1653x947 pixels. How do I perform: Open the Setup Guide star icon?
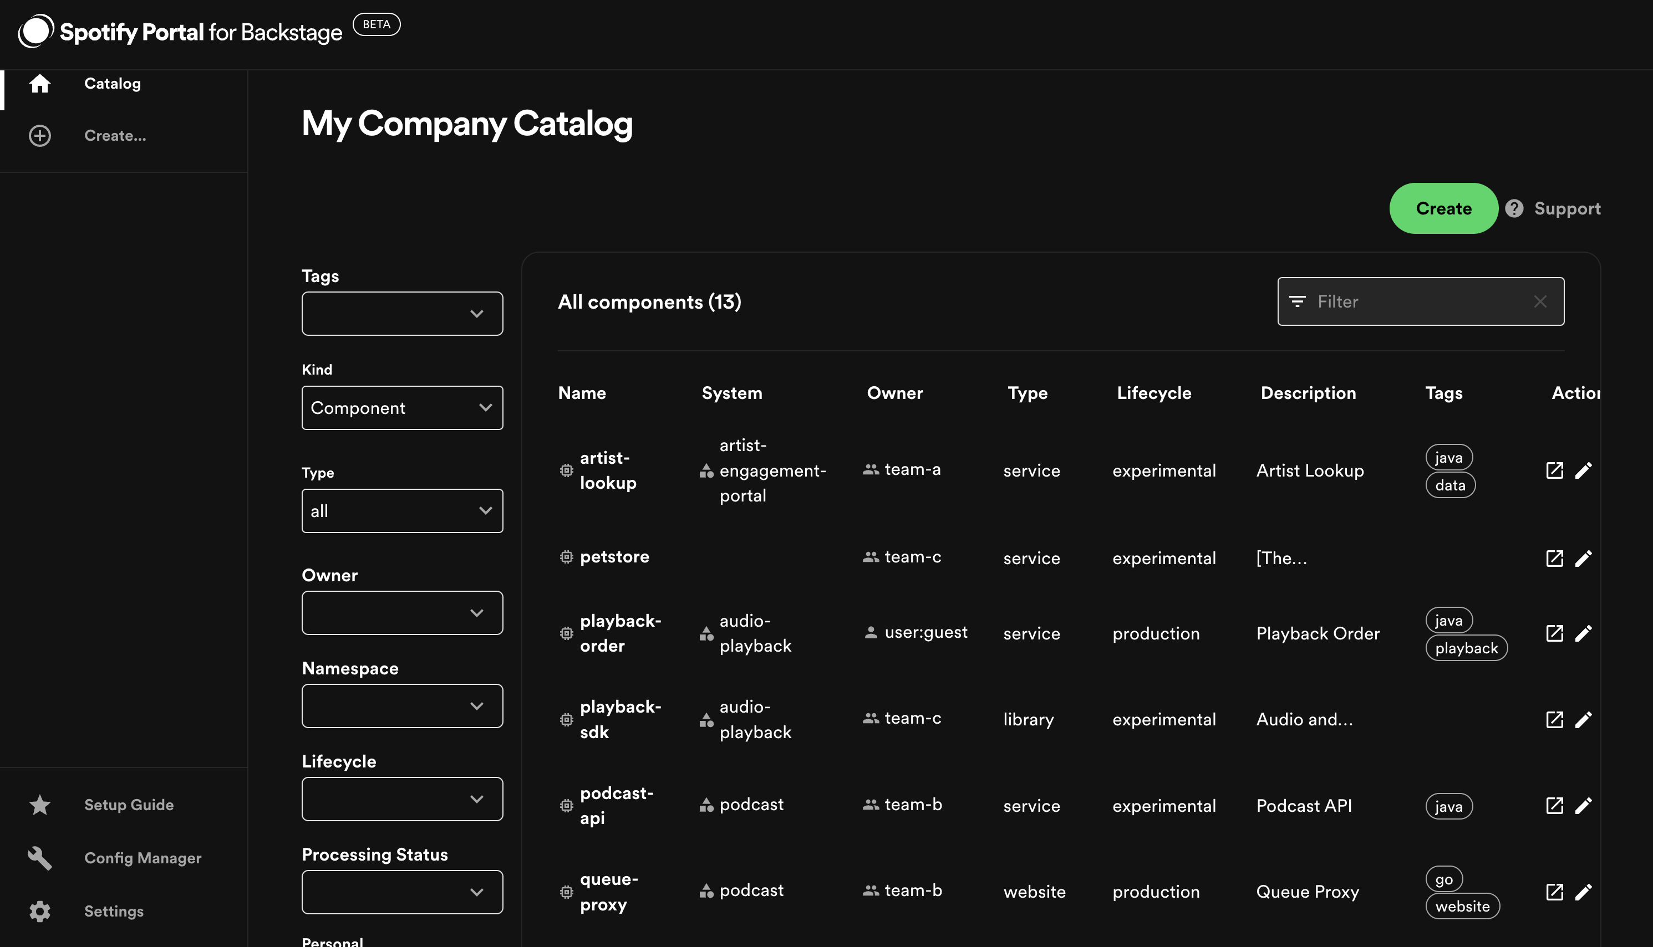(x=40, y=805)
